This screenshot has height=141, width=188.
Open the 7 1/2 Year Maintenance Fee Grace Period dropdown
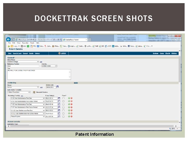[28, 107]
